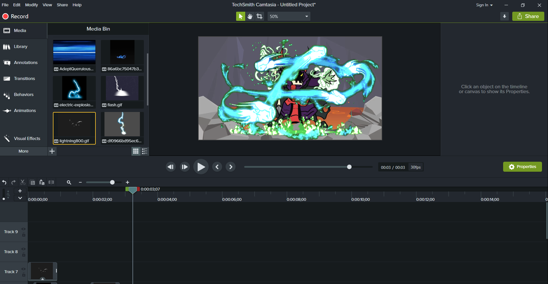
Task: Split clip at playhead icon
Action: coord(51,182)
